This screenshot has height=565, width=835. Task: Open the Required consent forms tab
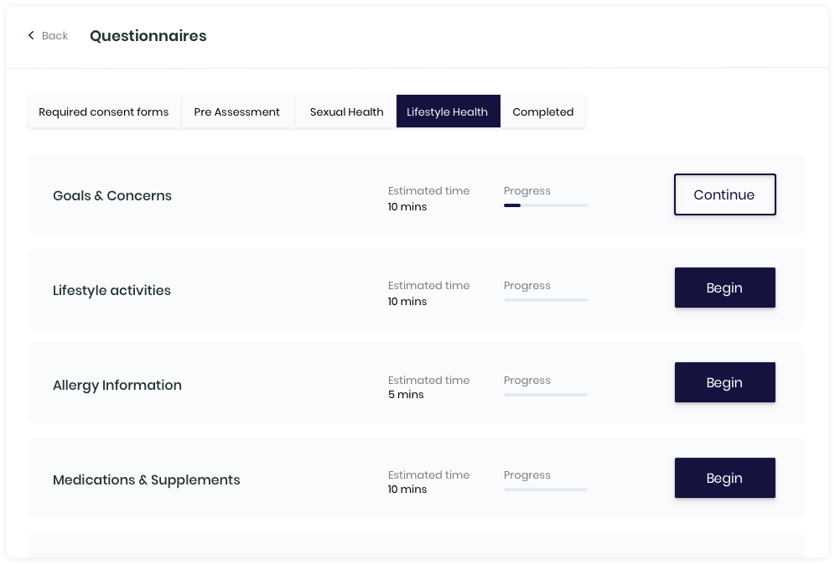pyautogui.click(x=104, y=111)
